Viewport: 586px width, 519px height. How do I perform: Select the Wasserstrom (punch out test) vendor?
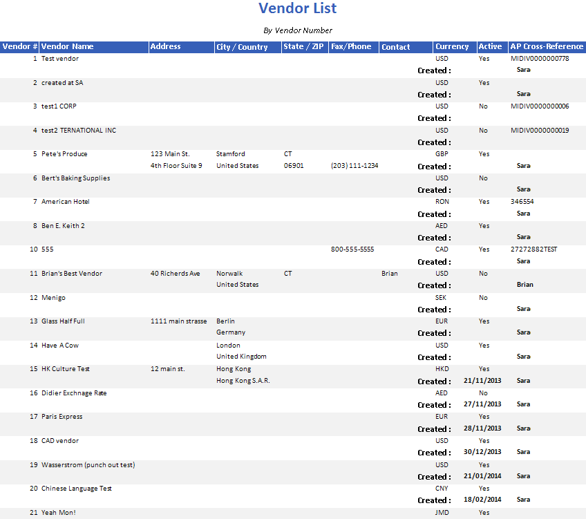point(88,465)
